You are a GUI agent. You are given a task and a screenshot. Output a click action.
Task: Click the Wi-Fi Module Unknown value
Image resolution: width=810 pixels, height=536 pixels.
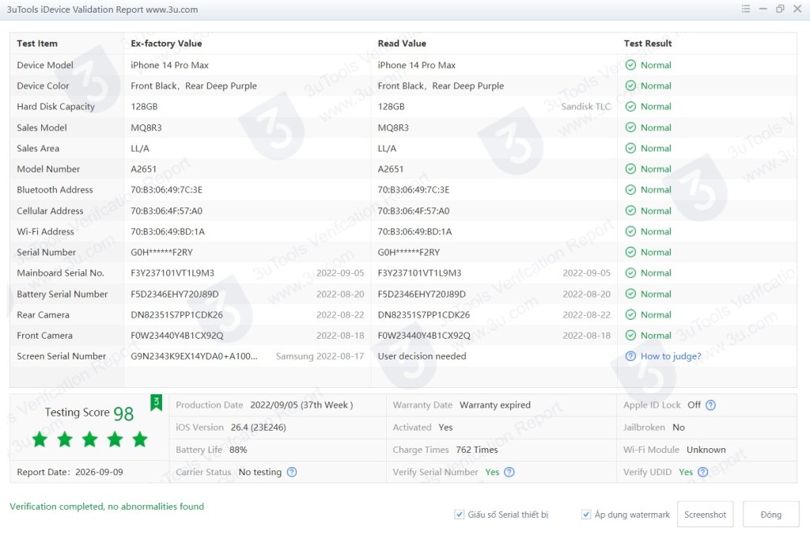pos(706,450)
